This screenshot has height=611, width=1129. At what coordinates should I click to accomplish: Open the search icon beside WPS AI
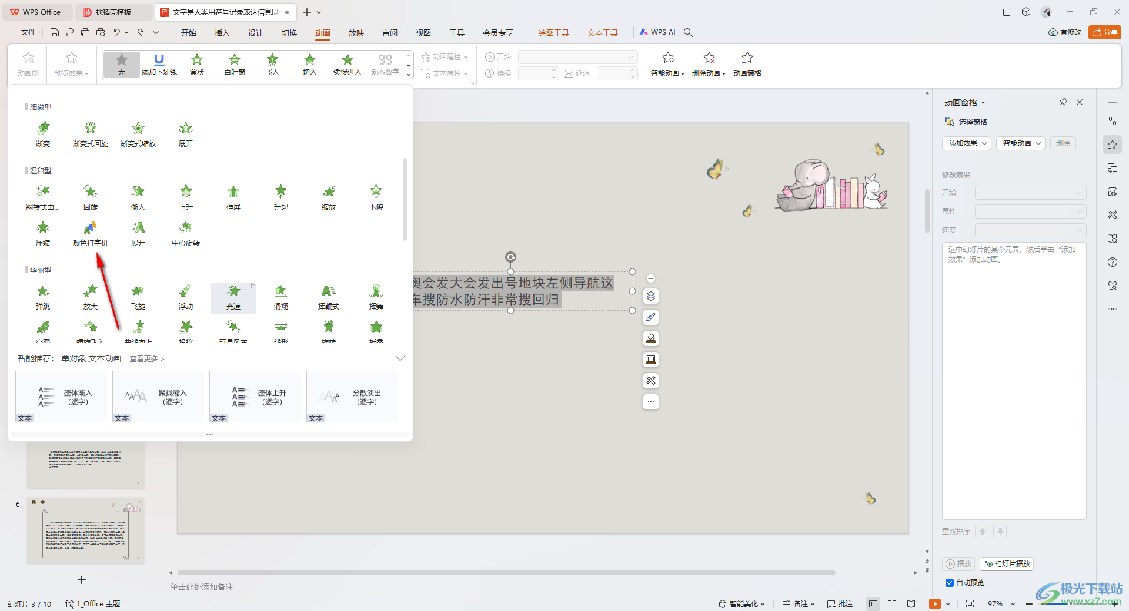coord(688,32)
